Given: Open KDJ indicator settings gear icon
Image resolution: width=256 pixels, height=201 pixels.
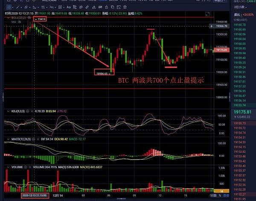Looking at the screenshot, I should 28,111.
